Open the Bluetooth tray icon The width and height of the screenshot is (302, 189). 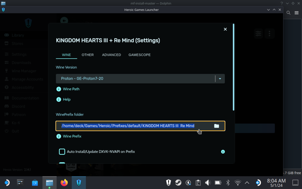coord(228,183)
